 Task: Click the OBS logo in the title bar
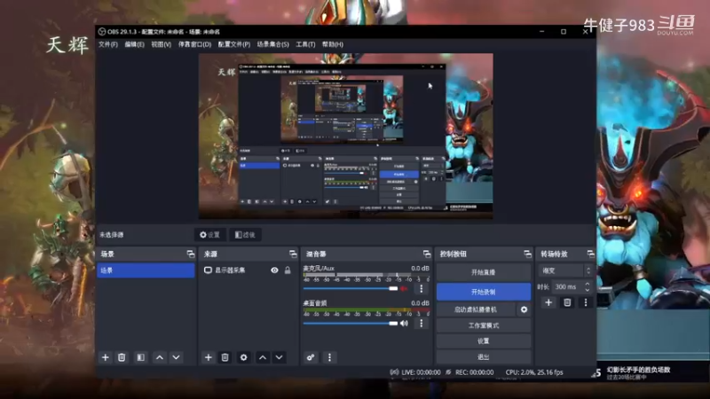(102, 32)
